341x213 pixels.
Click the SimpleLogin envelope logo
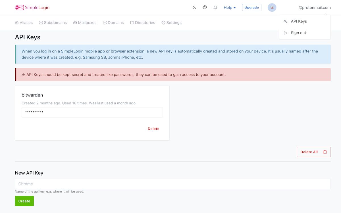[x=19, y=8]
